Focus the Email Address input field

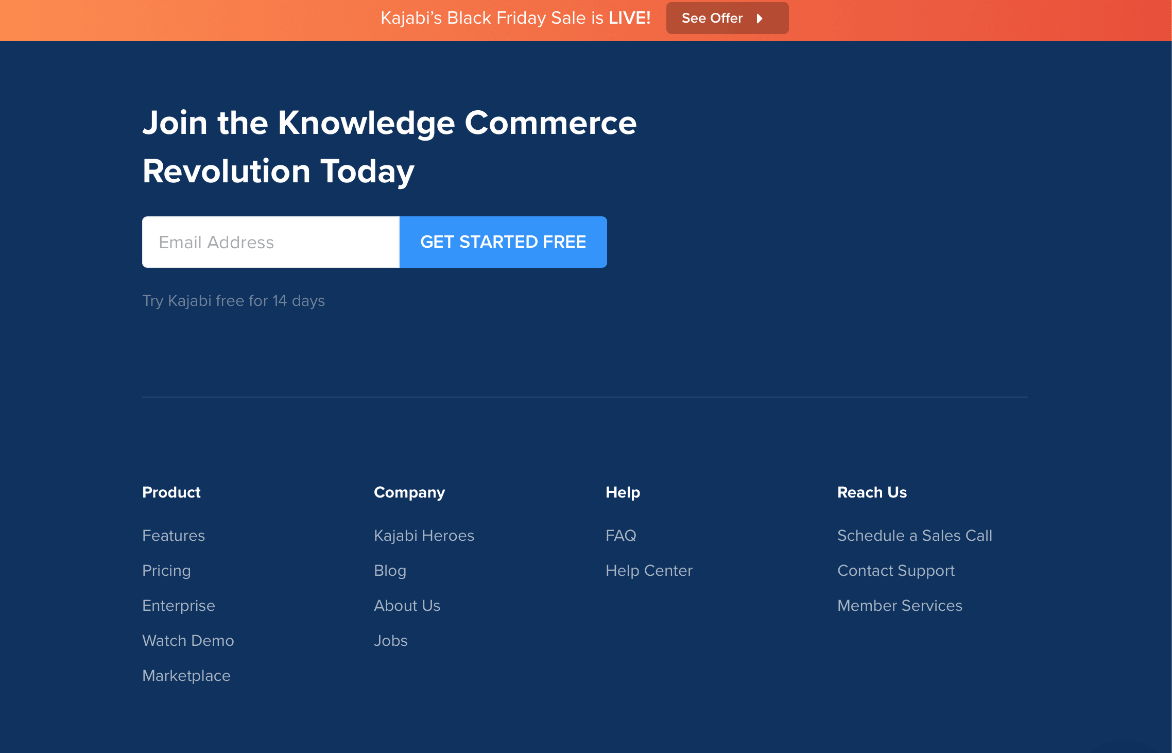[x=271, y=242]
